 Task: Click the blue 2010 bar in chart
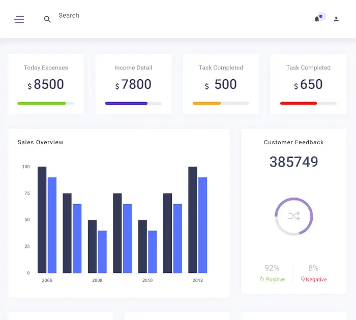coord(153,252)
